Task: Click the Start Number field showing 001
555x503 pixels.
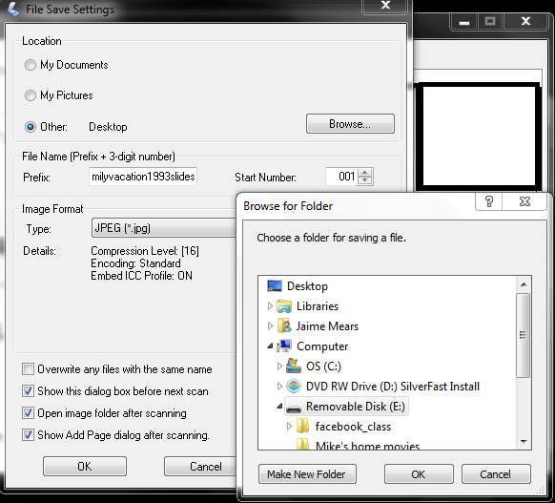Action: [x=342, y=177]
